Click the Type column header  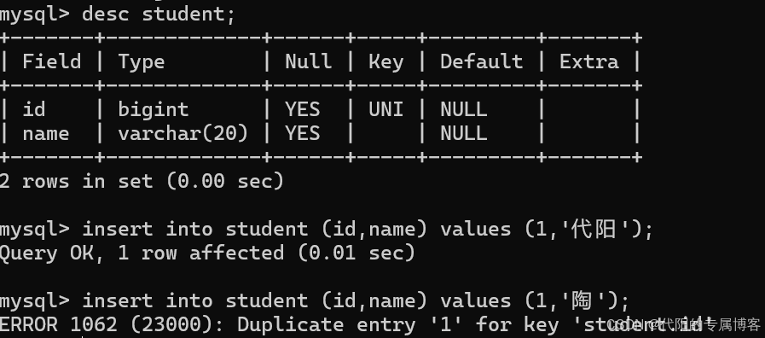(142, 62)
